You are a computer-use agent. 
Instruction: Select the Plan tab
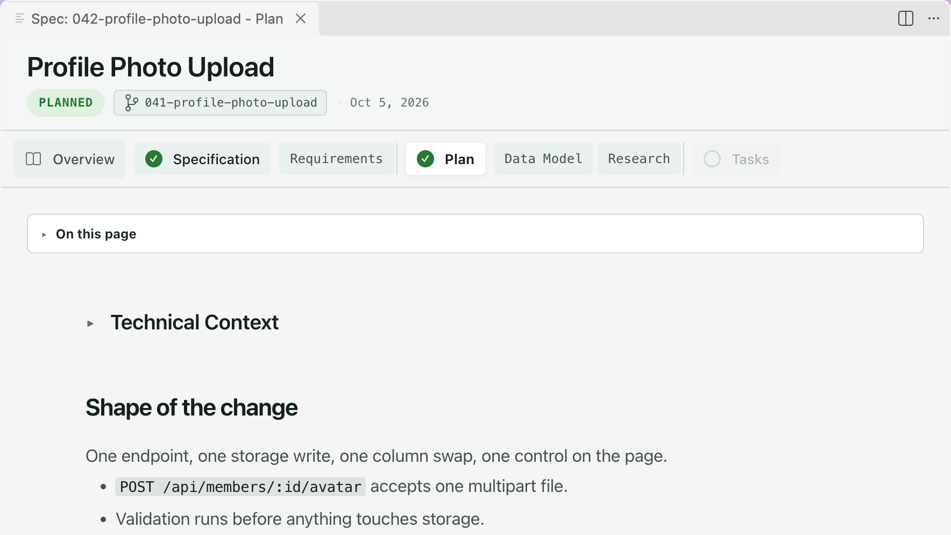pos(445,159)
